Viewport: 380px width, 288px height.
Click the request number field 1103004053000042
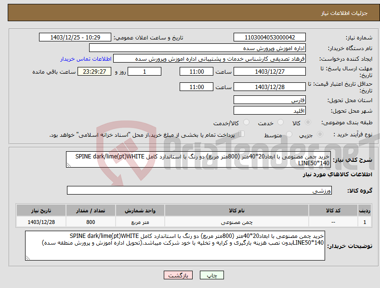(x=270, y=38)
